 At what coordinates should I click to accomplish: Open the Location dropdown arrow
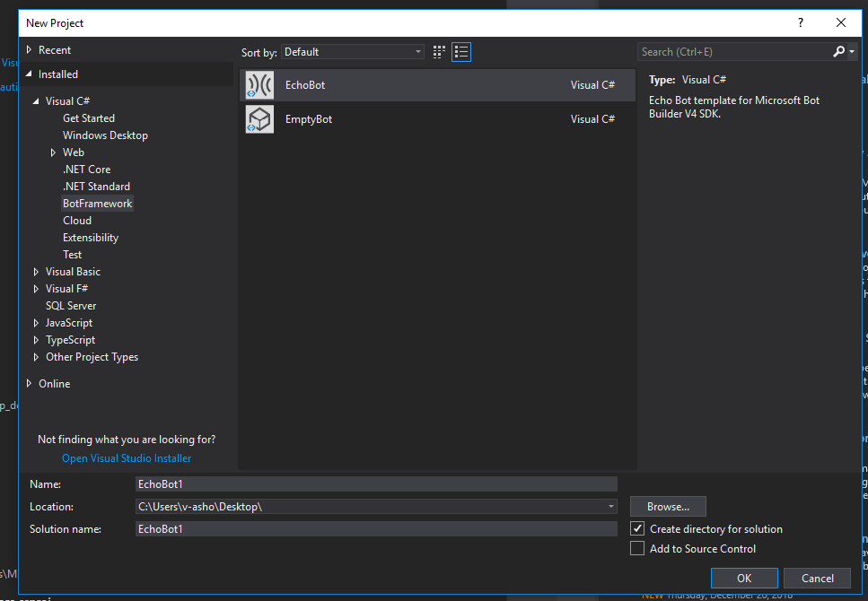click(610, 506)
